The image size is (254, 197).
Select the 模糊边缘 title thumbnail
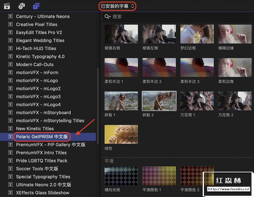[x=235, y=34]
